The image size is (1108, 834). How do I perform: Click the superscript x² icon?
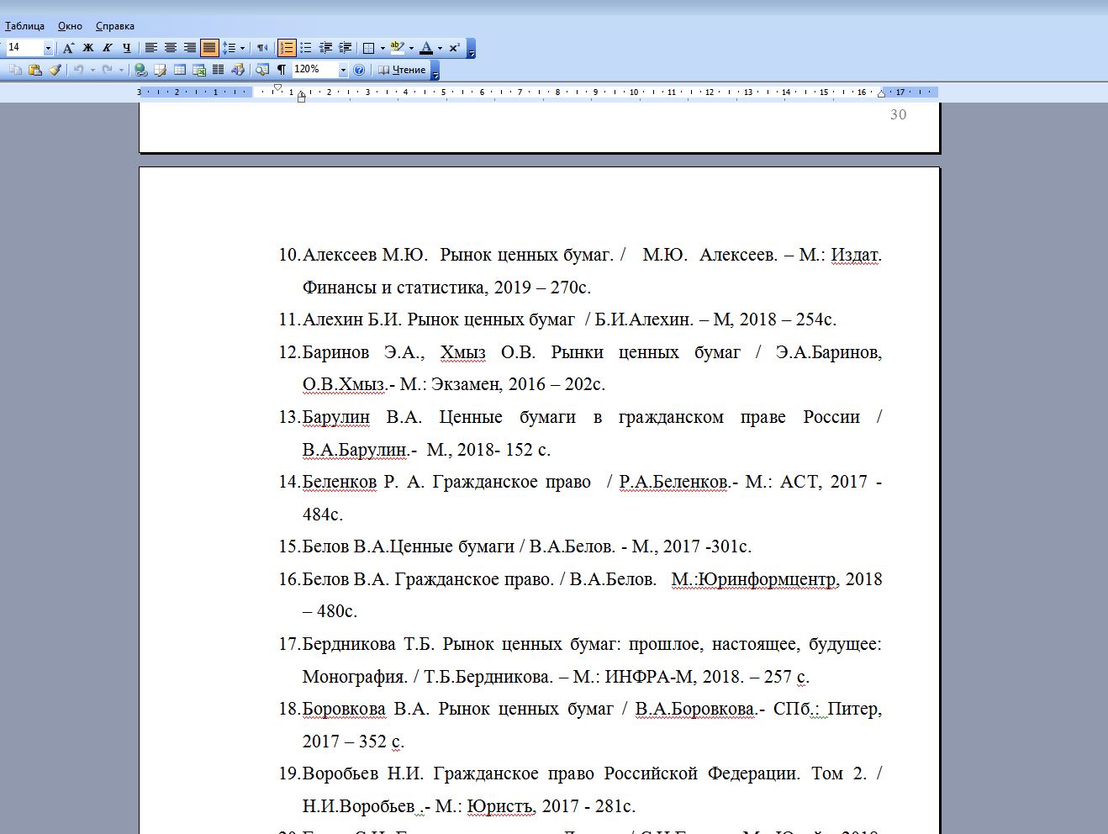click(454, 48)
